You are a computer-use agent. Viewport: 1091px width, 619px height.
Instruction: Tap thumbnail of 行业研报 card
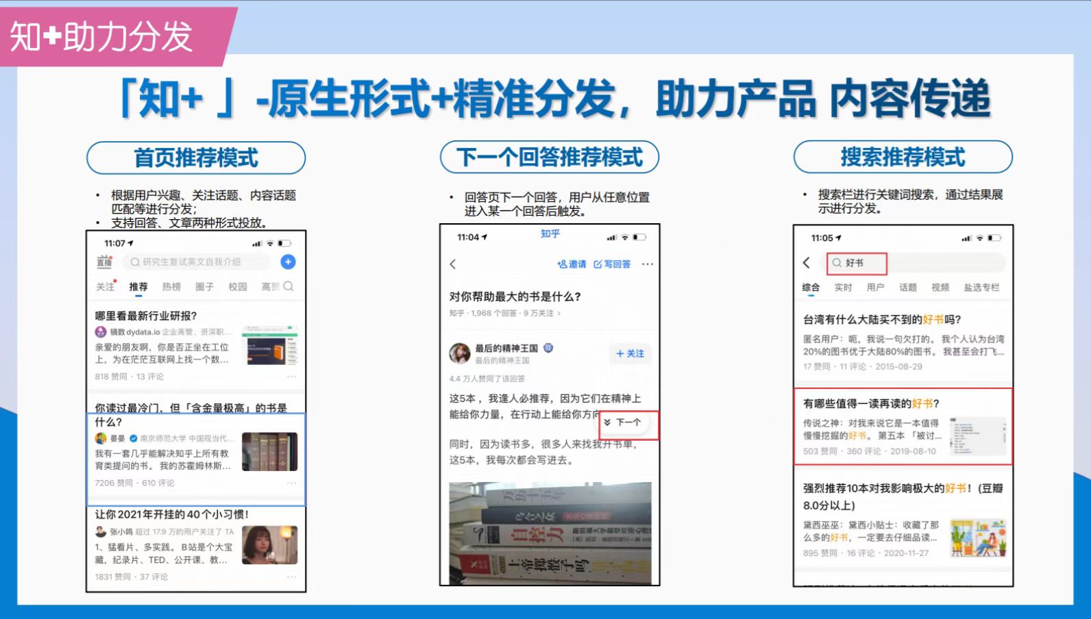270,346
